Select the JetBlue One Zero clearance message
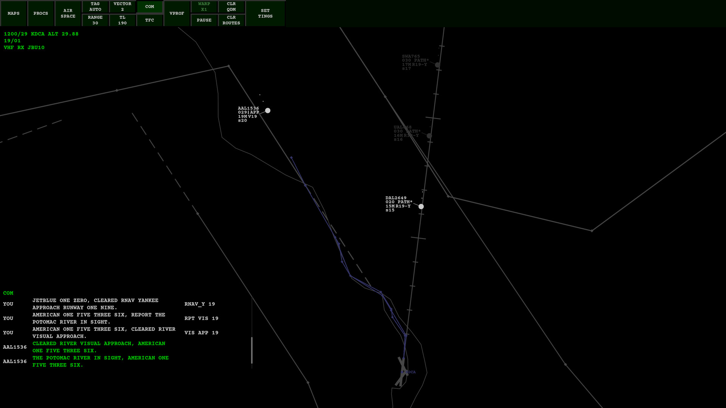The width and height of the screenshot is (726, 408). coord(95,304)
